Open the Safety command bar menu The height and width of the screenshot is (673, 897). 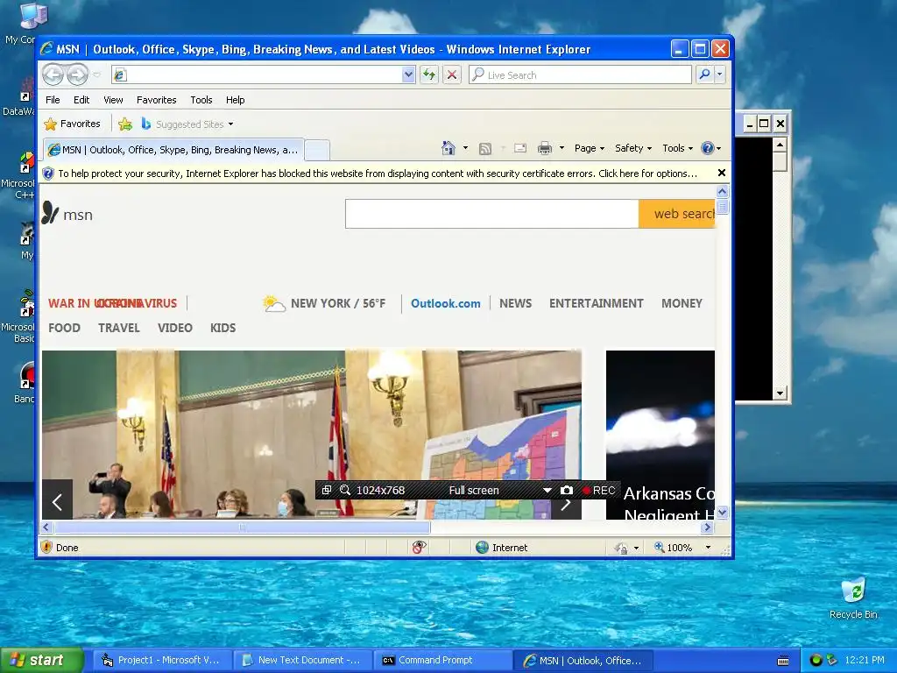coord(633,148)
